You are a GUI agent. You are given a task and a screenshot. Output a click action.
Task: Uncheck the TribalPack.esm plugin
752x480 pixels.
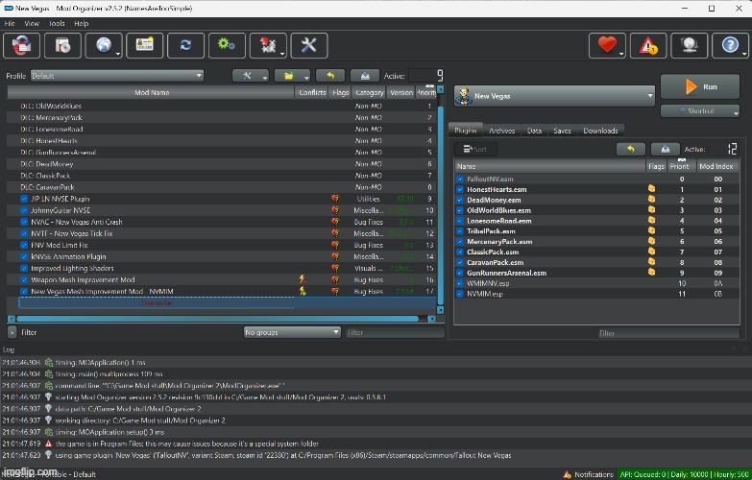click(x=460, y=231)
